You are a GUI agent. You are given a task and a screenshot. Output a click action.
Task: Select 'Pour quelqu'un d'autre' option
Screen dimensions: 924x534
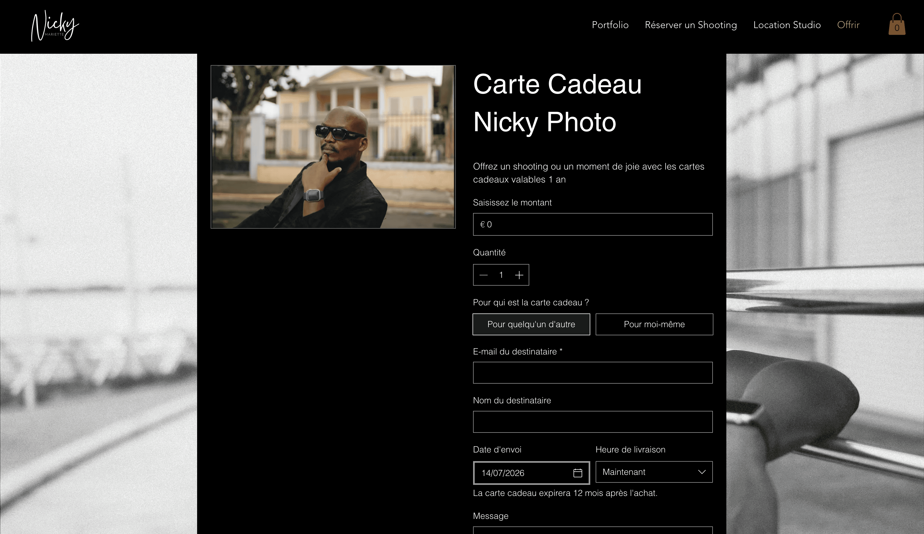(531, 324)
